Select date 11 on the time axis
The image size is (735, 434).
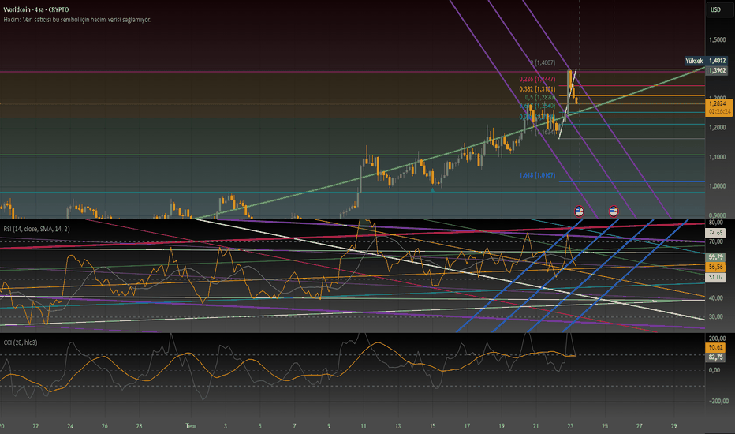coord(364,426)
